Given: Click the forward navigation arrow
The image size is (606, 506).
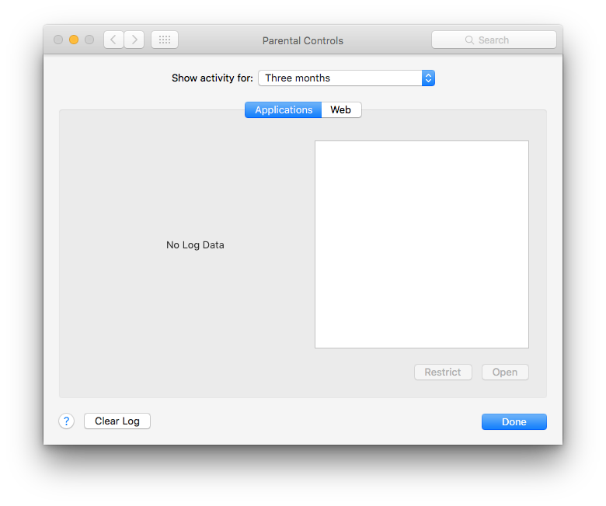Looking at the screenshot, I should 134,40.
